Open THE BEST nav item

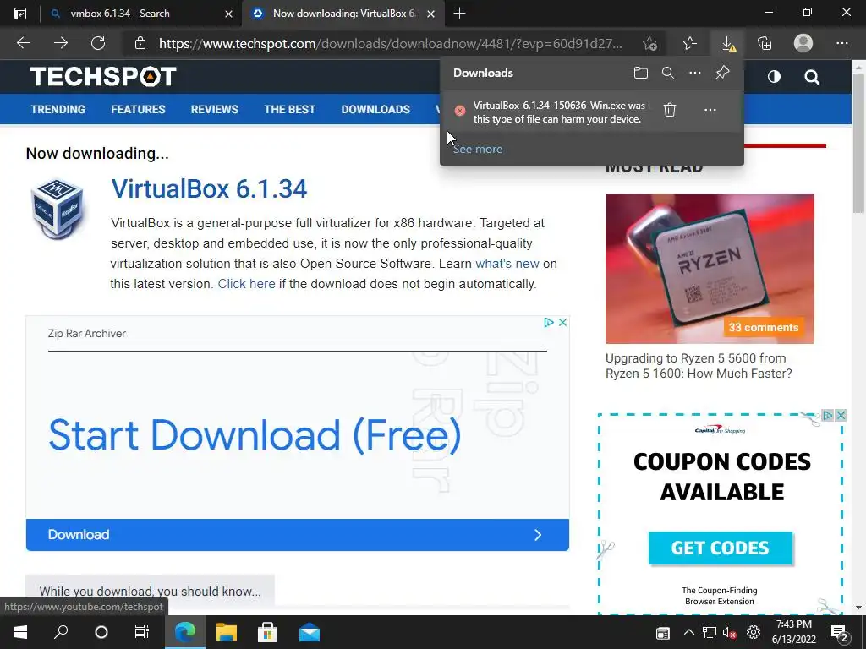(289, 109)
